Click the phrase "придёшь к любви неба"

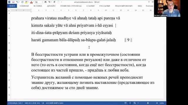[108, 70]
